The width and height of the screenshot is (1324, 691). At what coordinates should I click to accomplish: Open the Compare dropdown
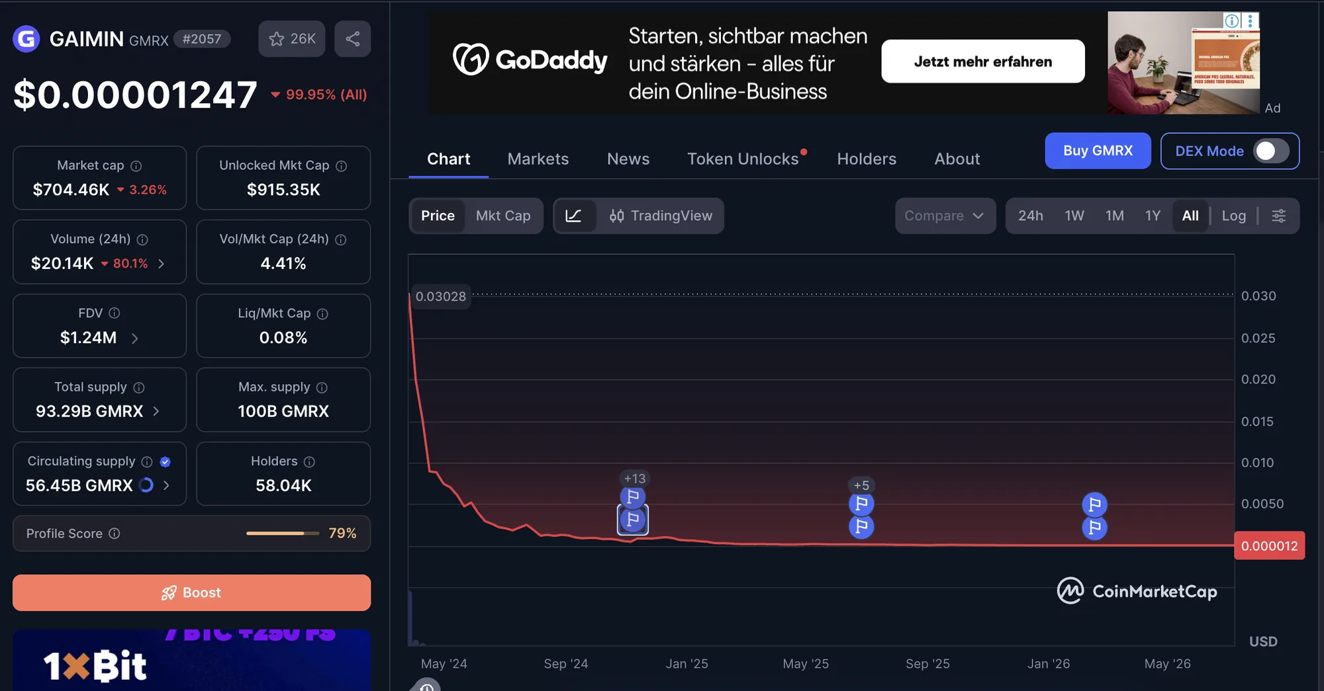(x=945, y=216)
